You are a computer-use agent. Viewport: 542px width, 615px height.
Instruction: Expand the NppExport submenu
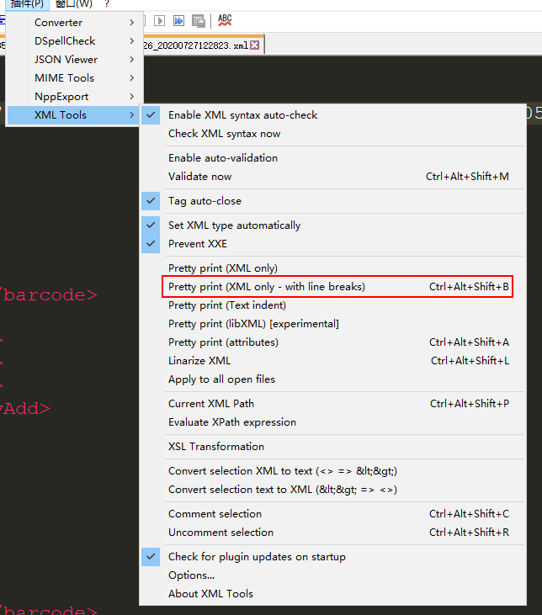click(73, 97)
